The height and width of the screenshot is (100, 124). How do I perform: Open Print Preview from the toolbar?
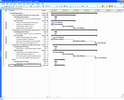(x=12, y=6)
